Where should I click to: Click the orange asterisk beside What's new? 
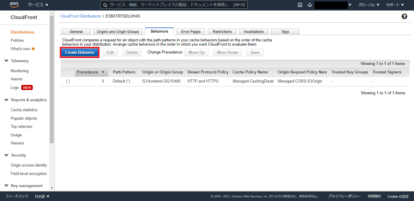(33, 49)
